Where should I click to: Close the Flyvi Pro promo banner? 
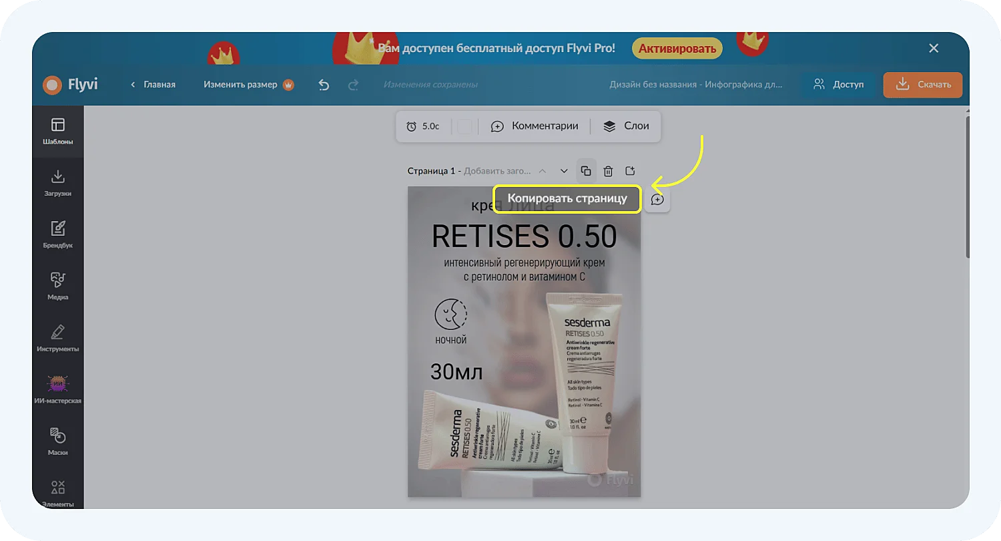coord(934,48)
